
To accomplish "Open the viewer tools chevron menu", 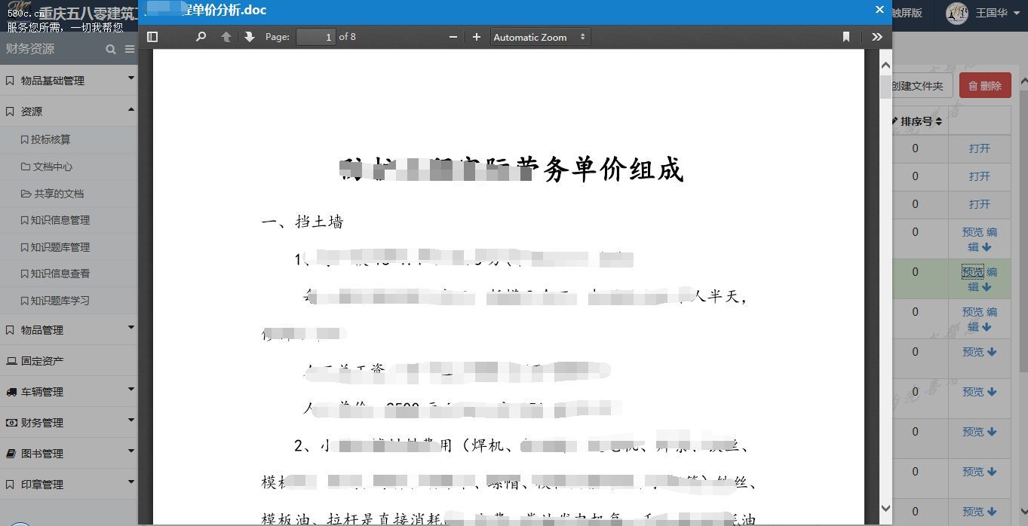I will 876,37.
